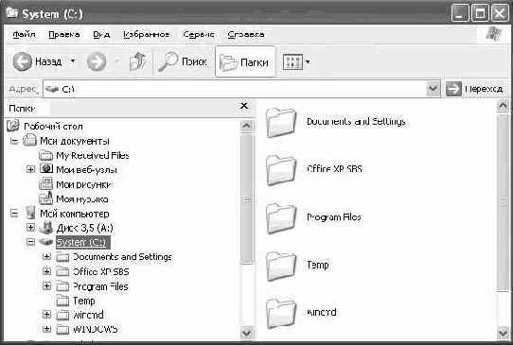
Task: Collapse the Мои документы tree node
Action: tap(14, 141)
